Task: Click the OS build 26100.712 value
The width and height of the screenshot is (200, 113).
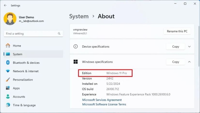Action: (x=113, y=89)
